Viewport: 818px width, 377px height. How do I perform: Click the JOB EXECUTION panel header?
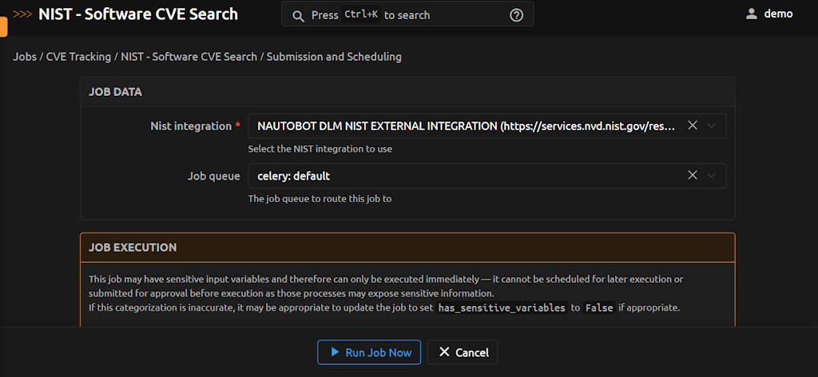pos(133,248)
